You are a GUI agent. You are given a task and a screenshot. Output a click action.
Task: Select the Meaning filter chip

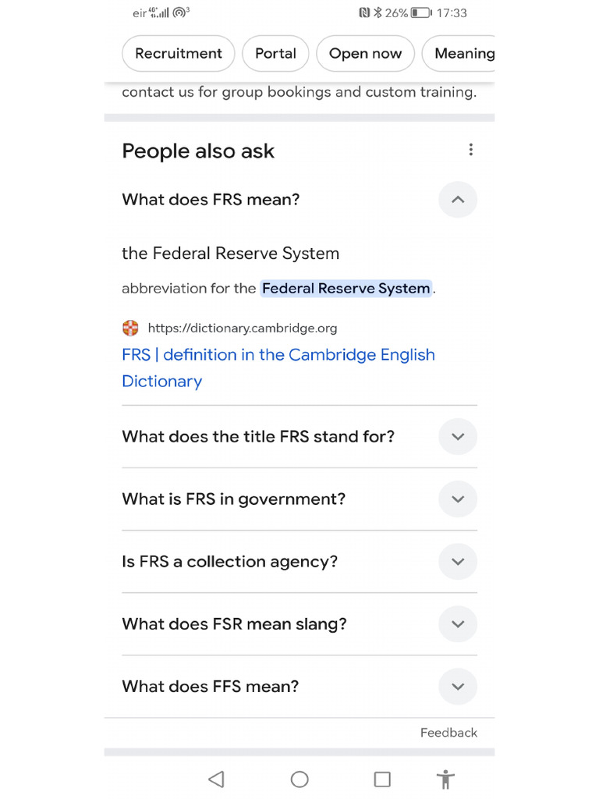463,54
